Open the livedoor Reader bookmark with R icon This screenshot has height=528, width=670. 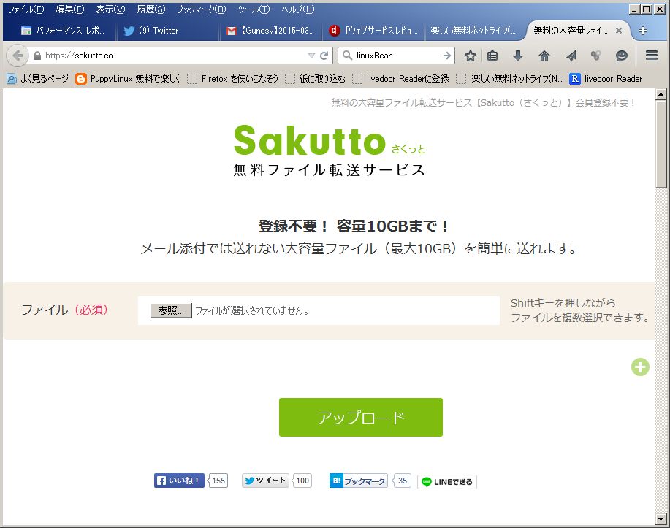tap(606, 79)
